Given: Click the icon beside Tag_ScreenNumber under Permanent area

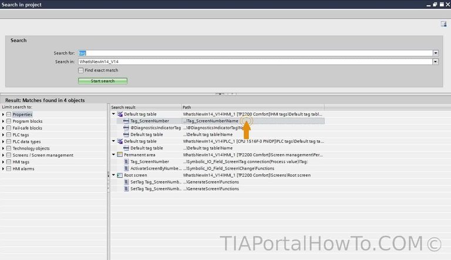Looking at the screenshot, I should (x=126, y=161).
